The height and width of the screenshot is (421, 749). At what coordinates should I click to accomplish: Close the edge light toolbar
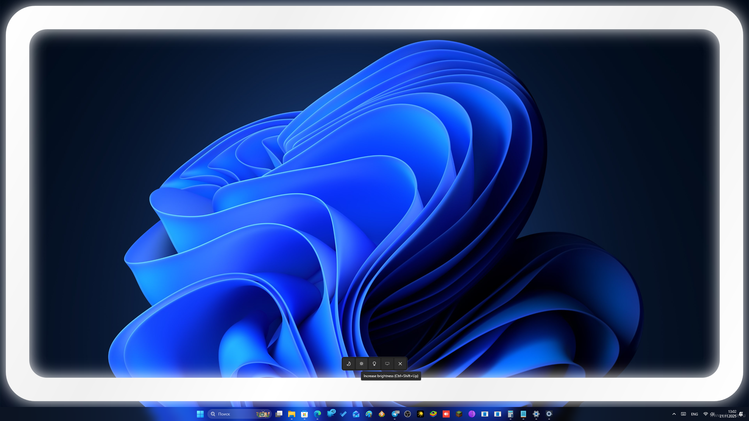point(400,364)
